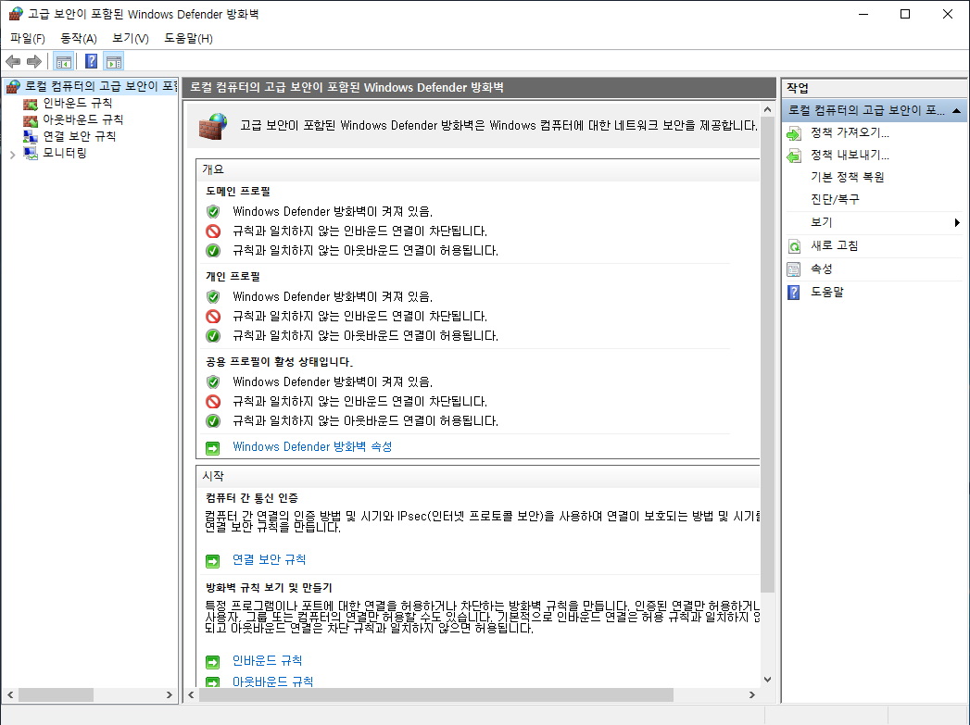The height and width of the screenshot is (725, 970).
Task: Select 모니터링 in the tree
Action: coord(64,154)
